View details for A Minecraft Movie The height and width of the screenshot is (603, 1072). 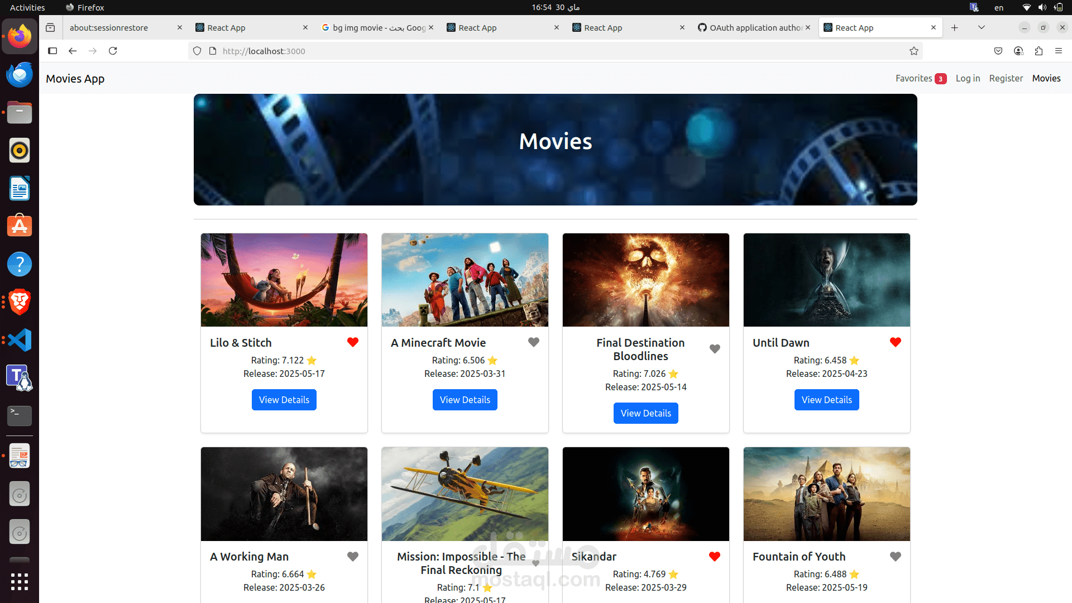[465, 400]
